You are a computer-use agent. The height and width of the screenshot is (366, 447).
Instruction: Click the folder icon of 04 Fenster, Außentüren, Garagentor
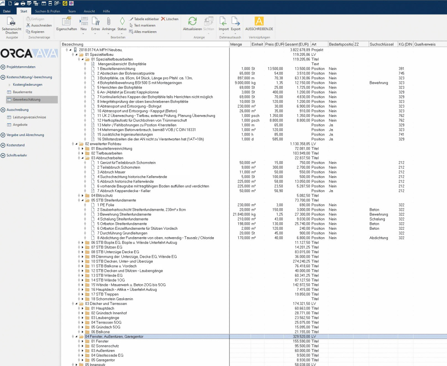(81, 337)
